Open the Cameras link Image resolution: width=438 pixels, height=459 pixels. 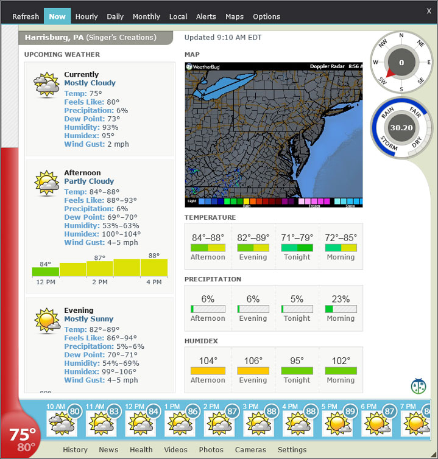point(250,450)
